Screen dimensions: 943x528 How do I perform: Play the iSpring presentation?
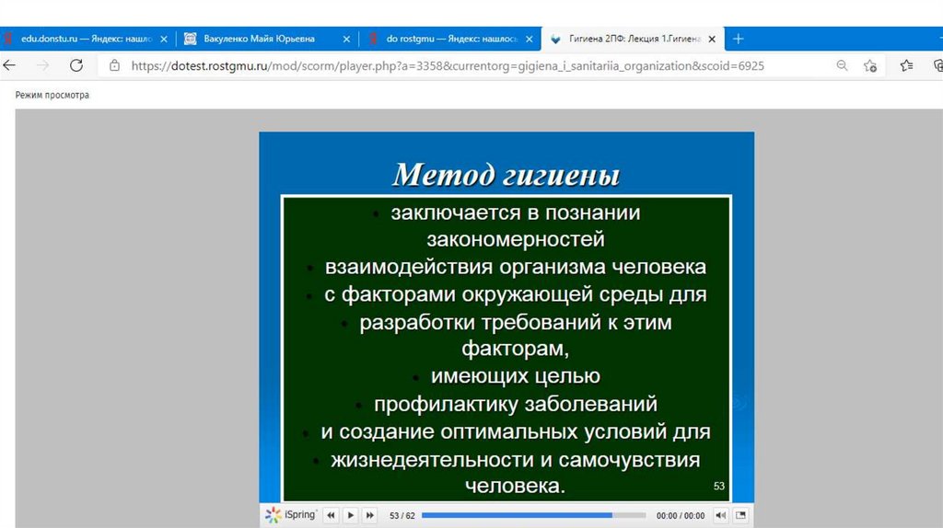[351, 515]
